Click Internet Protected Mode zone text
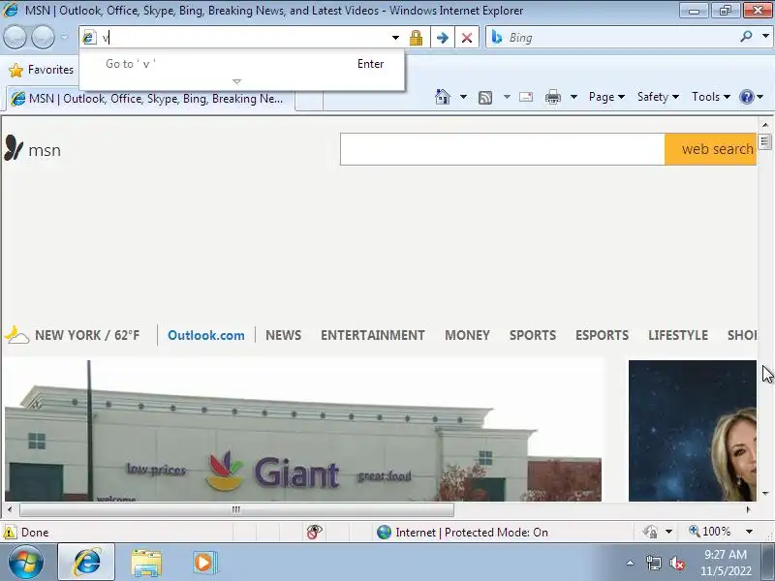The height and width of the screenshot is (581, 775). pos(472,532)
